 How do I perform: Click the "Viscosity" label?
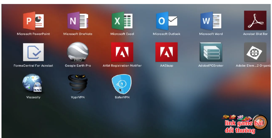33,97
